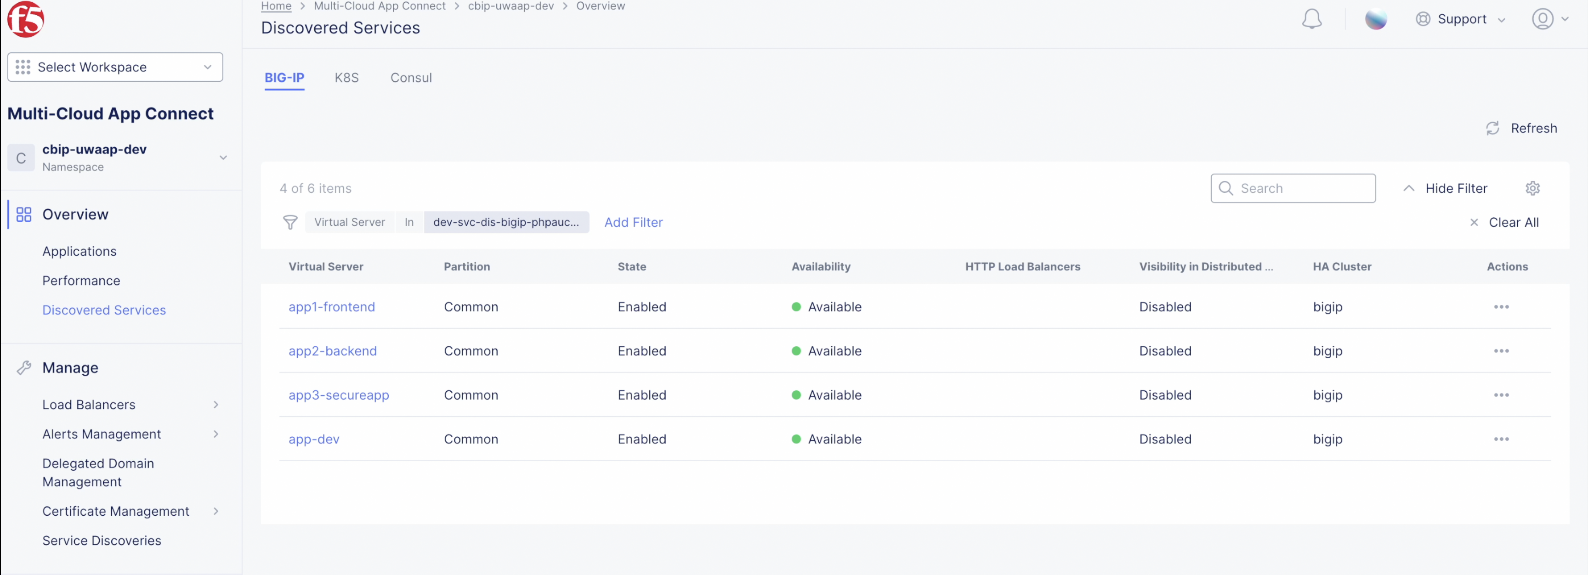Collapse filters with Hide Filter
The height and width of the screenshot is (575, 1588).
1445,189
